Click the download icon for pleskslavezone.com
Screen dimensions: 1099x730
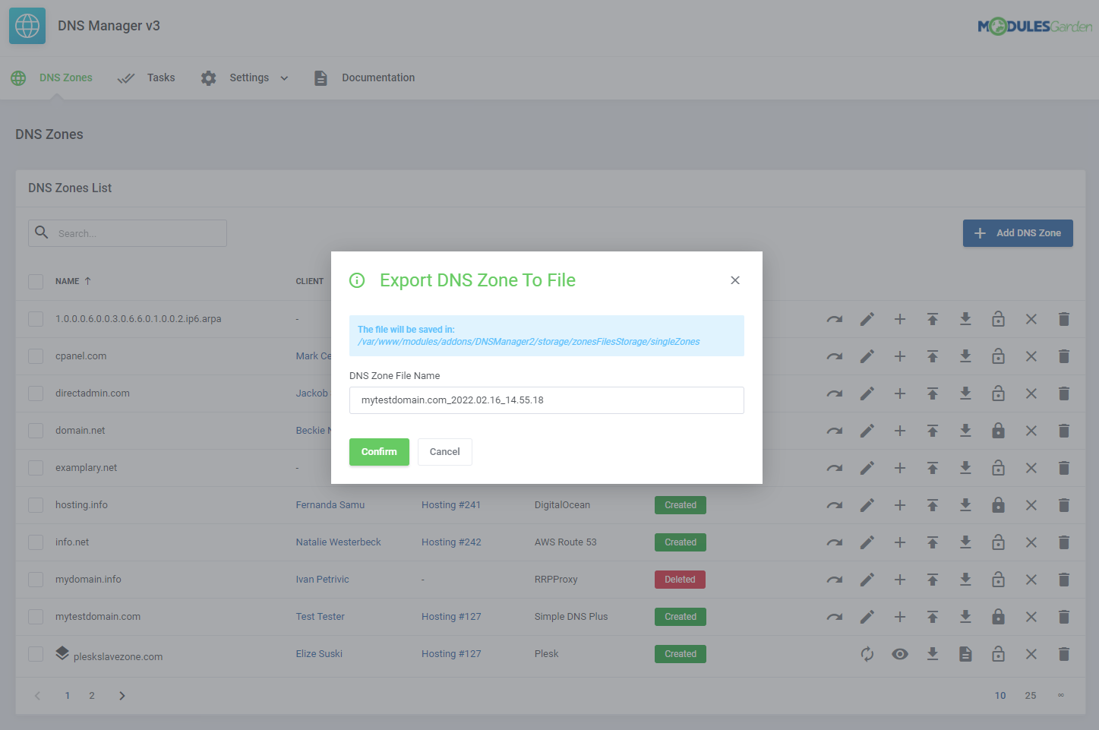point(932,654)
